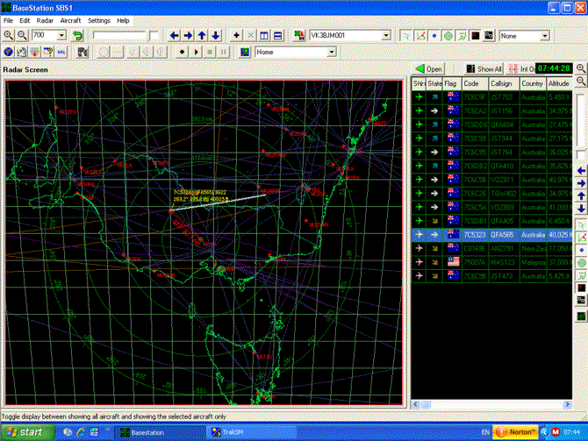
Task: Click the Show All toggle button
Action: tap(484, 69)
